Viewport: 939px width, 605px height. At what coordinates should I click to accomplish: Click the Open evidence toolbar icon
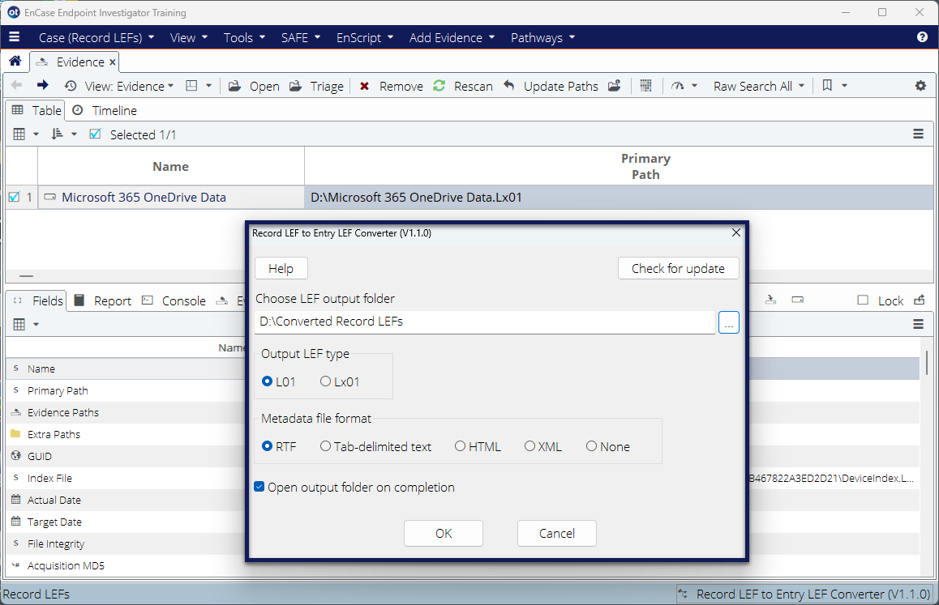[235, 86]
